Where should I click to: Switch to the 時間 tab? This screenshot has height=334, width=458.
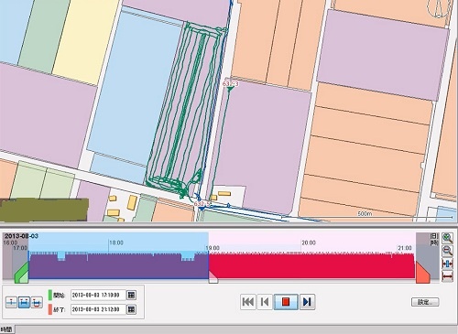click(6, 329)
